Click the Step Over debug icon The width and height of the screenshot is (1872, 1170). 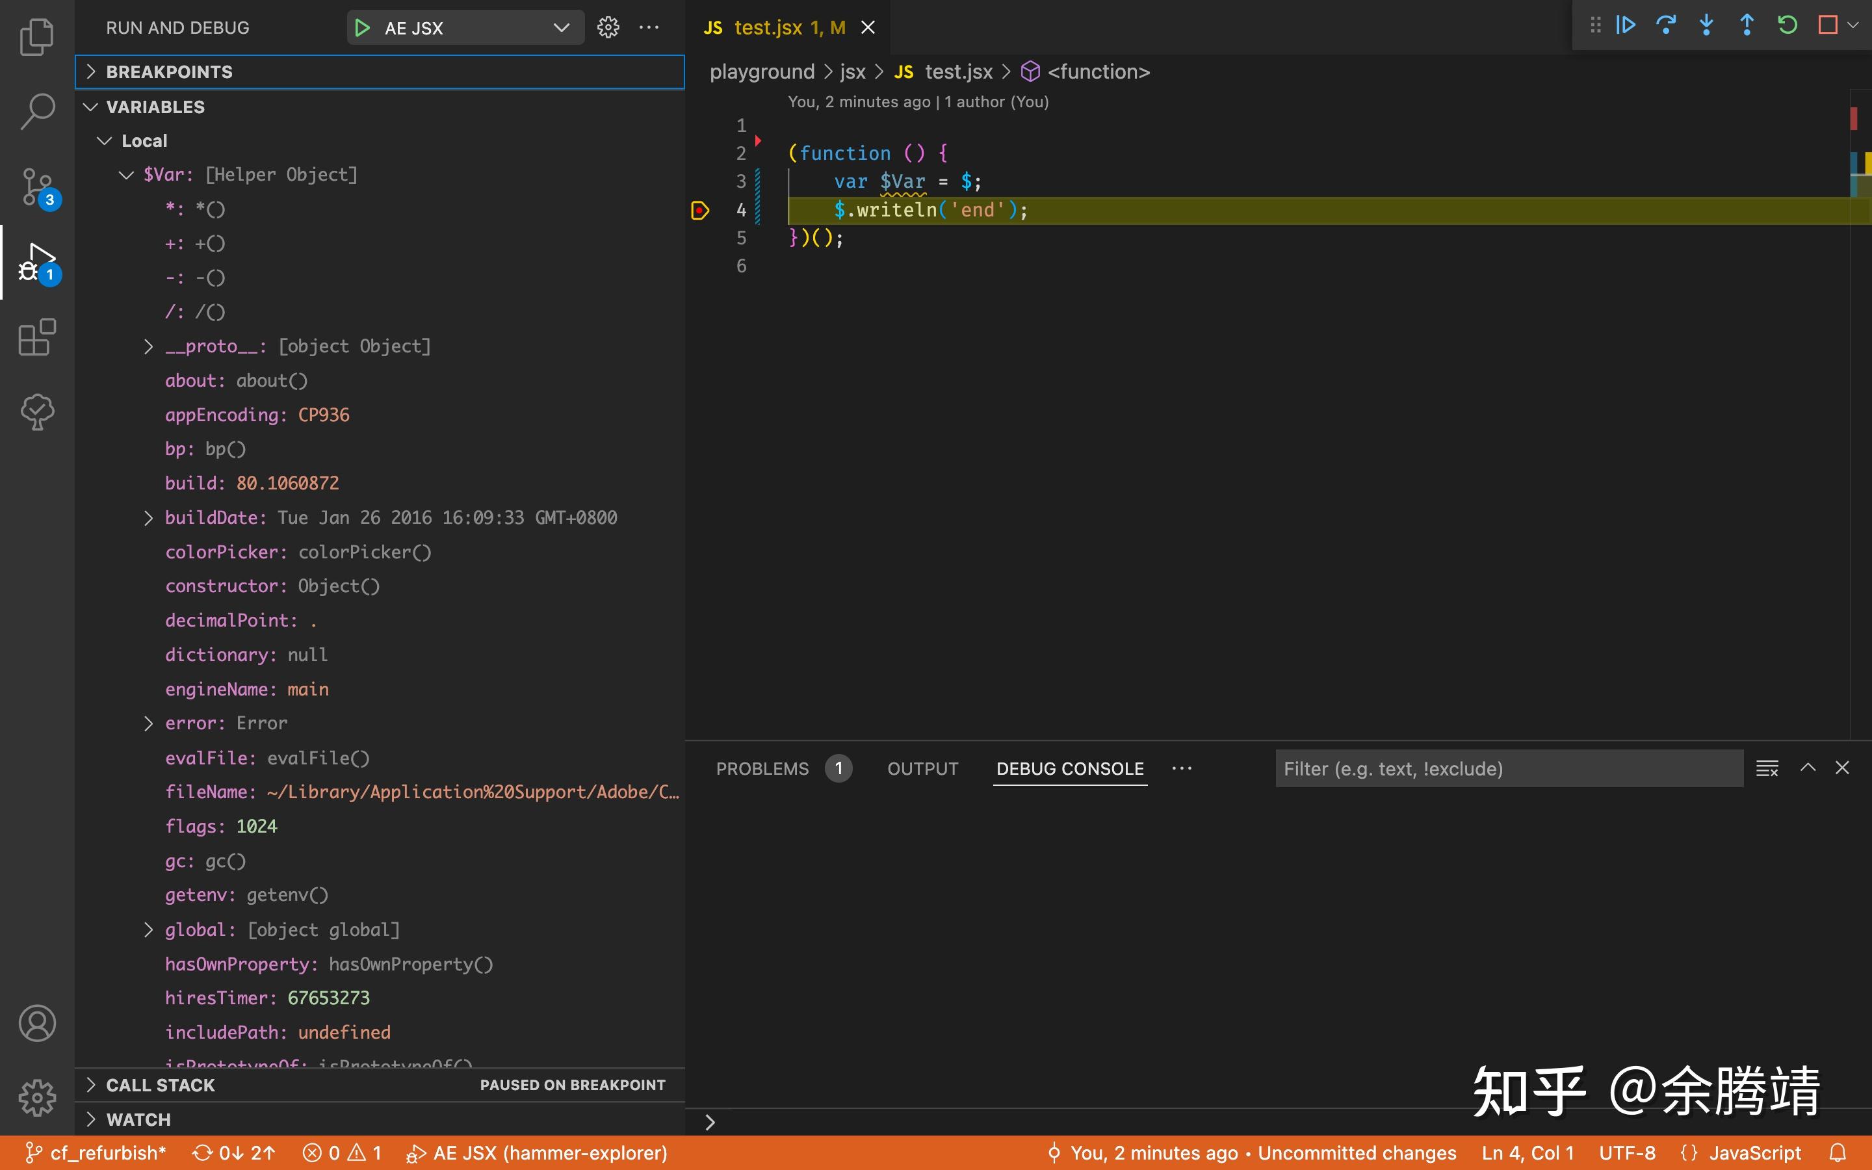[x=1665, y=25]
